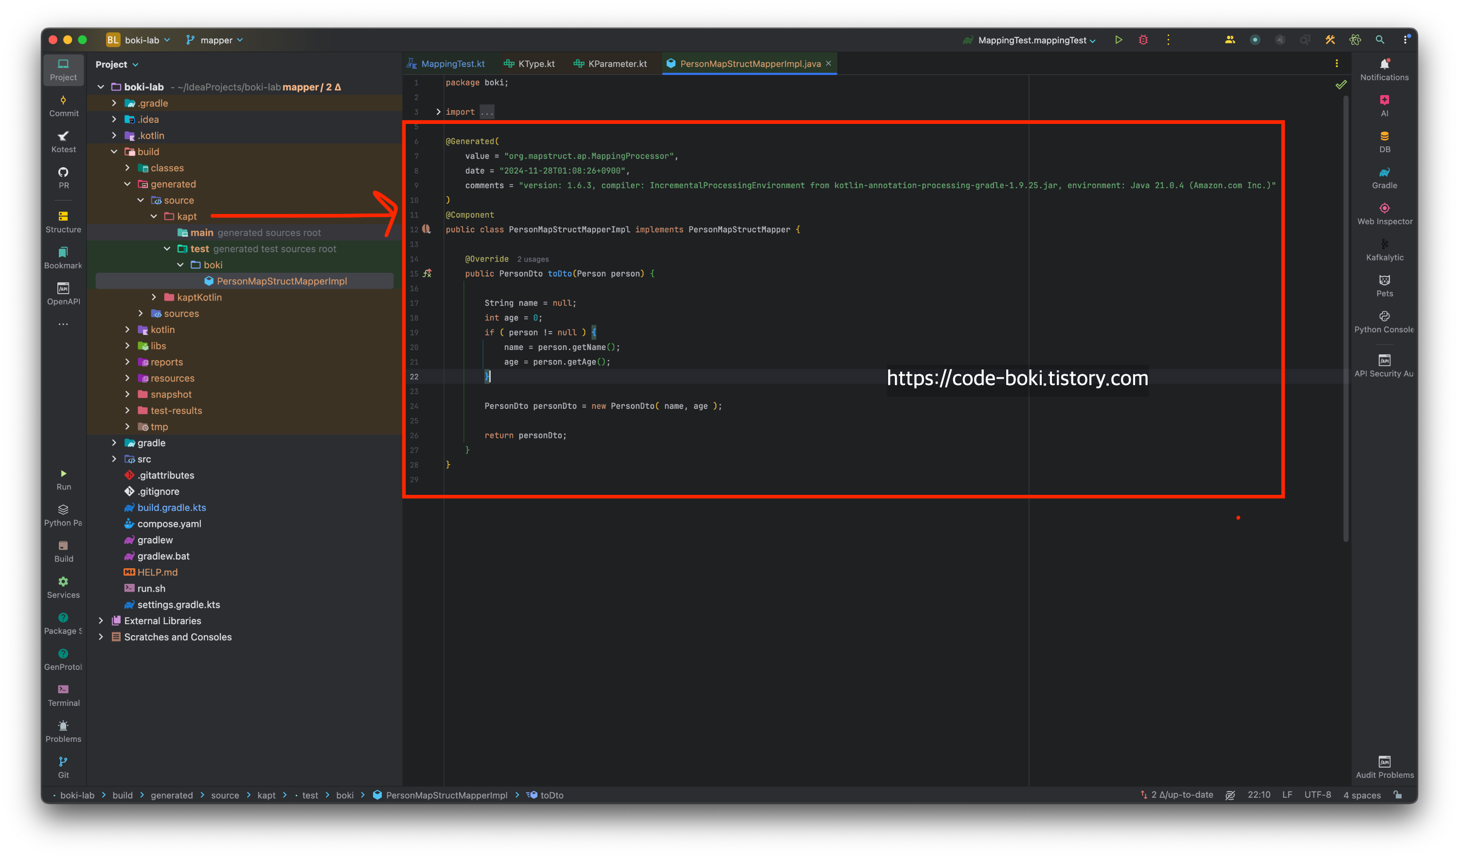1459x858 pixels.
Task: Expand the folded import block
Action: pyautogui.click(x=438, y=112)
